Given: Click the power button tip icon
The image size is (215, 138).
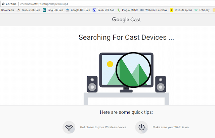Looking at the screenshot, I should 141,127.
